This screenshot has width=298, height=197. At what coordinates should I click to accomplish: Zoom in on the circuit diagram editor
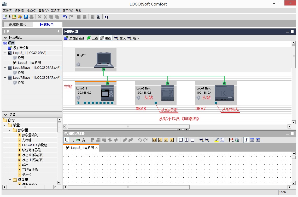click(x=201, y=140)
